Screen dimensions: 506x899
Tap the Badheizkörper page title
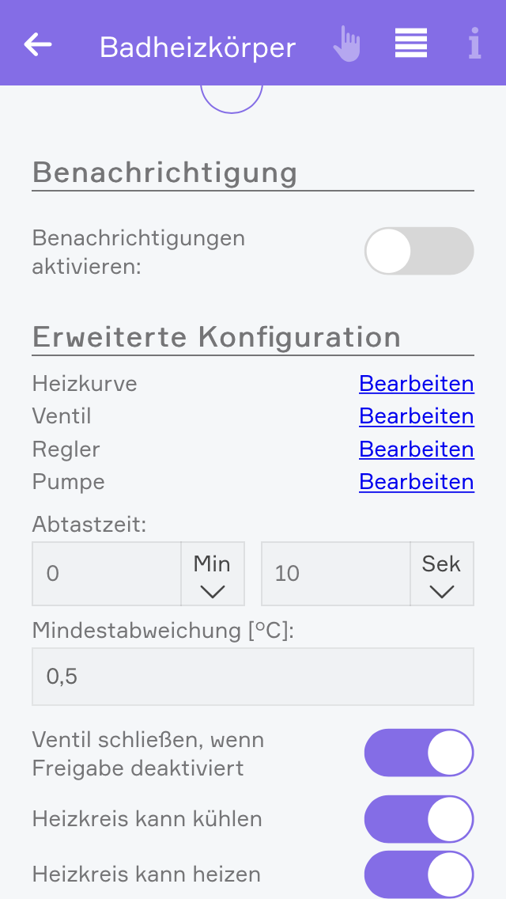click(x=198, y=47)
